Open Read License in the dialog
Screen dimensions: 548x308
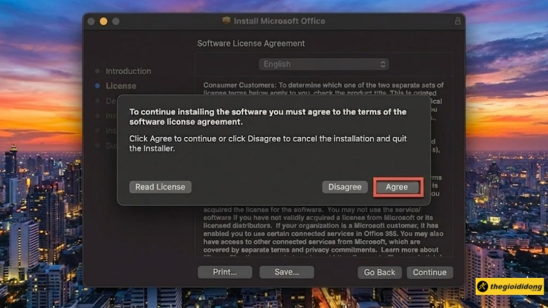160,187
